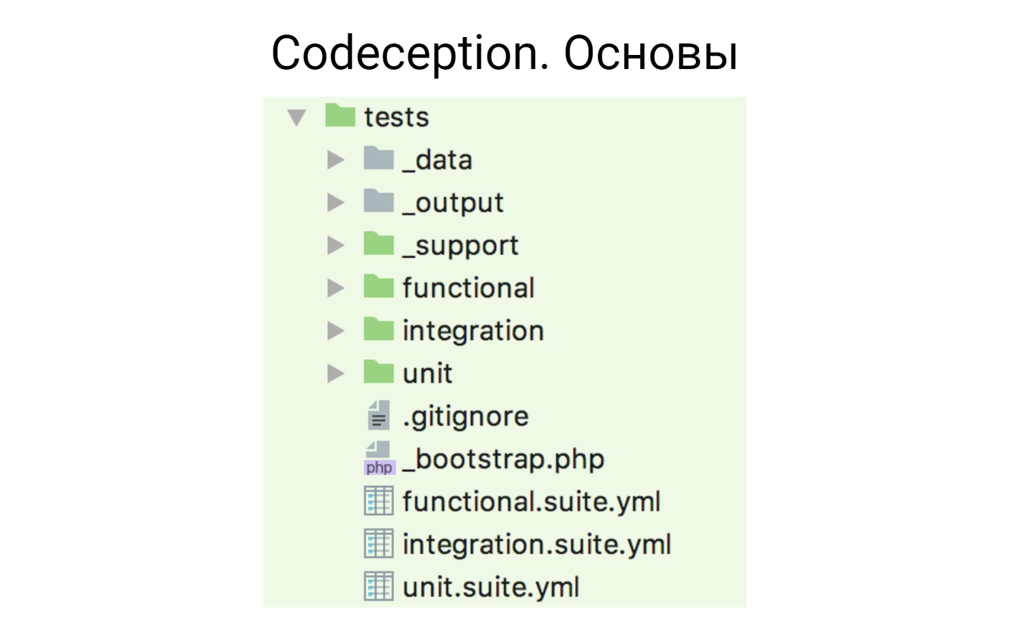1036x622 pixels.
Task: Click the integration.suite.yml file icon
Action: click(378, 544)
